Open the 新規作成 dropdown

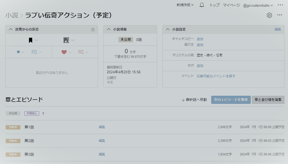pos(185,5)
